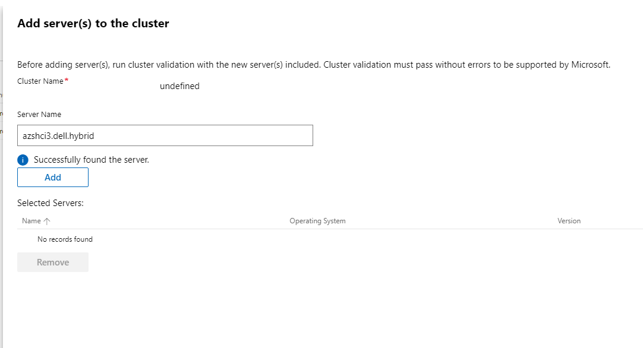Focus the Server Name input field

point(165,135)
